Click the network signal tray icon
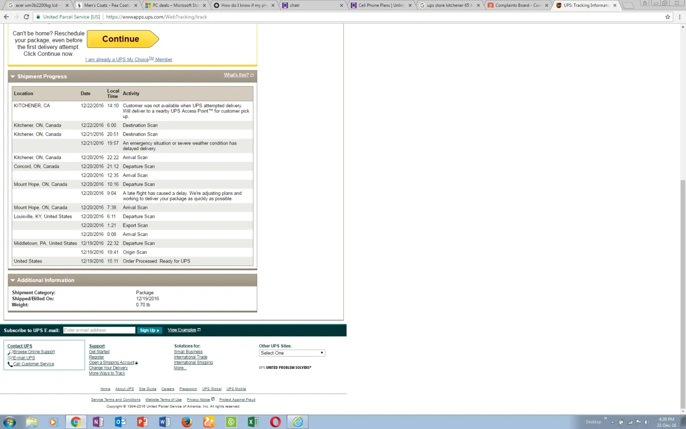686x429 pixels. 630,422
